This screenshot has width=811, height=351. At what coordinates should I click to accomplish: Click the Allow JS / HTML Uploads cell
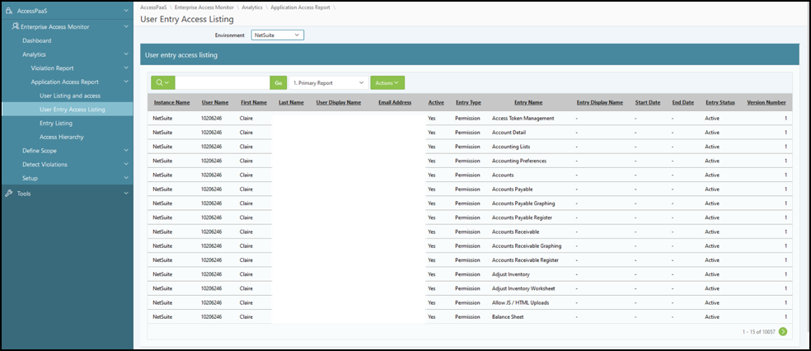[520, 302]
